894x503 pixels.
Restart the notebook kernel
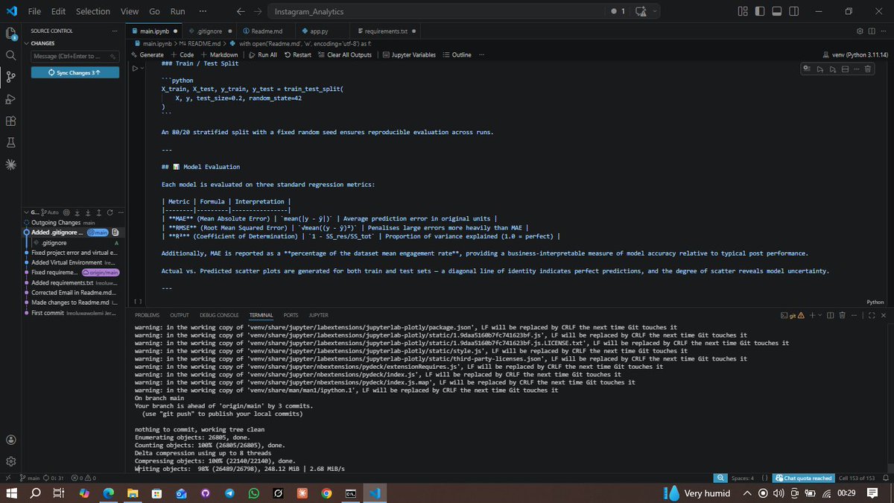(x=297, y=54)
